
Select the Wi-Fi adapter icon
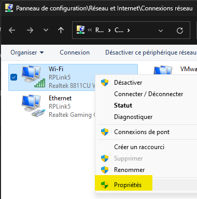click(x=33, y=76)
